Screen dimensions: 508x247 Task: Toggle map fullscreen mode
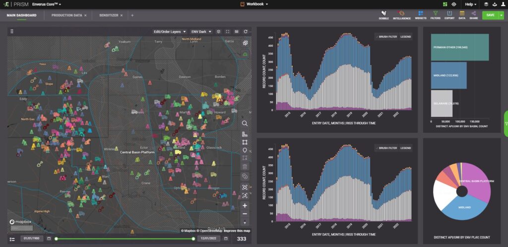(x=227, y=31)
